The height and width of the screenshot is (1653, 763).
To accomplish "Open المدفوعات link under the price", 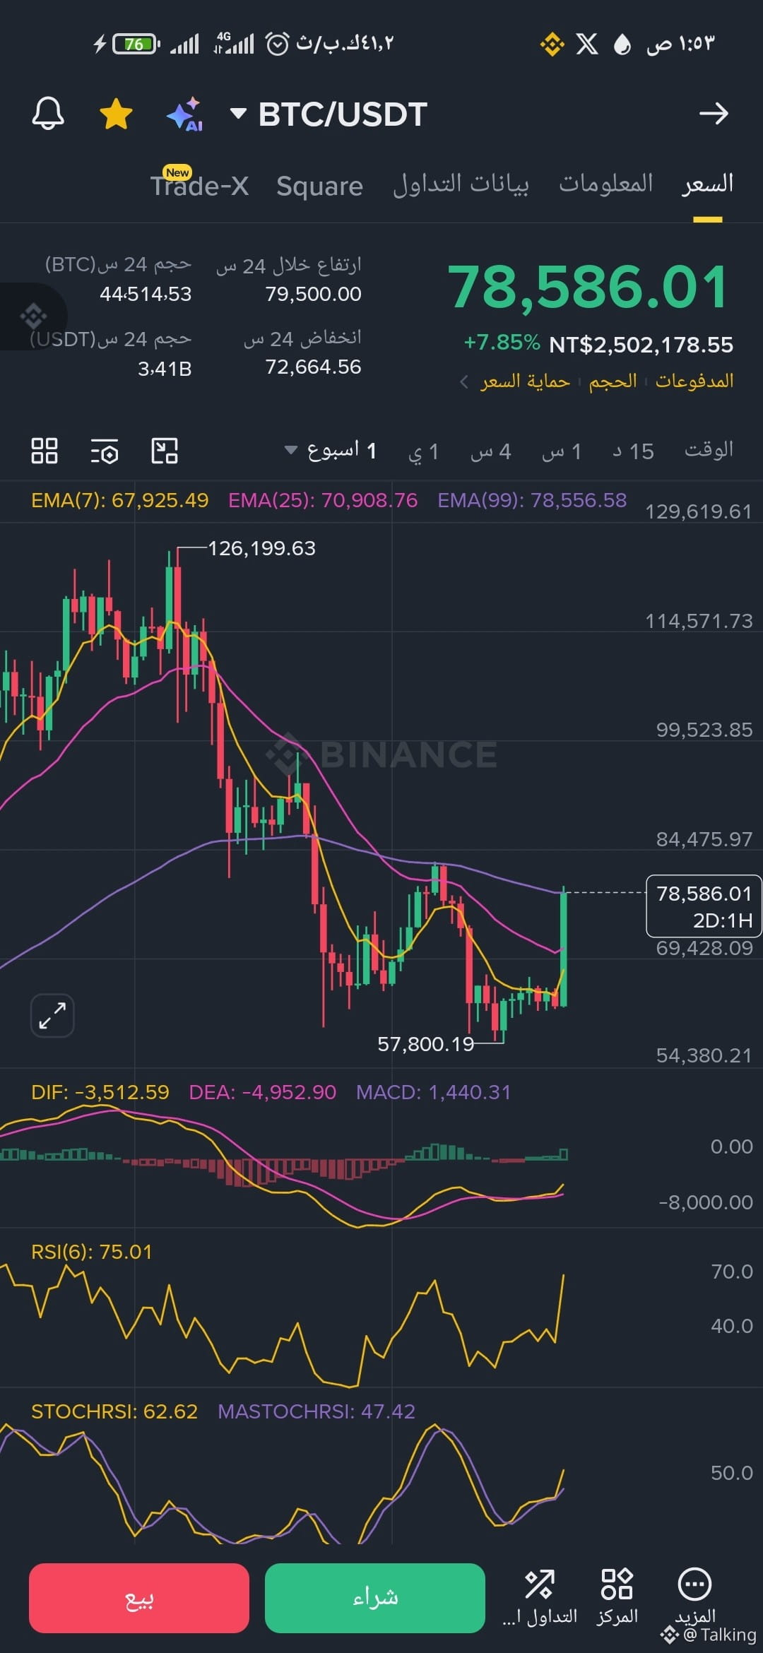I will 694,381.
